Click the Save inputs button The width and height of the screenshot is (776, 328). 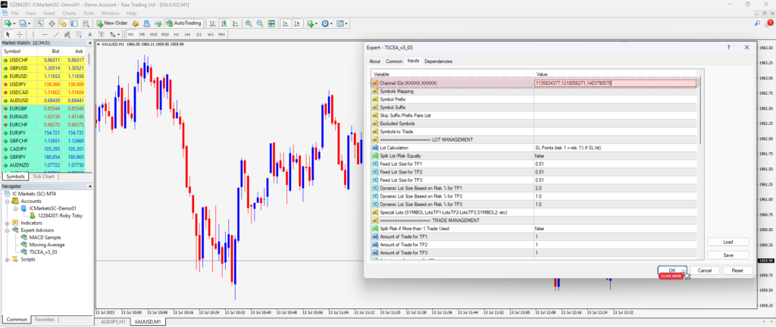click(728, 255)
